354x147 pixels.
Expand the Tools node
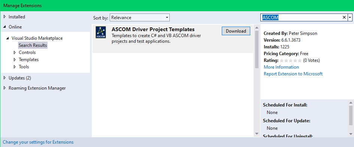[15, 67]
